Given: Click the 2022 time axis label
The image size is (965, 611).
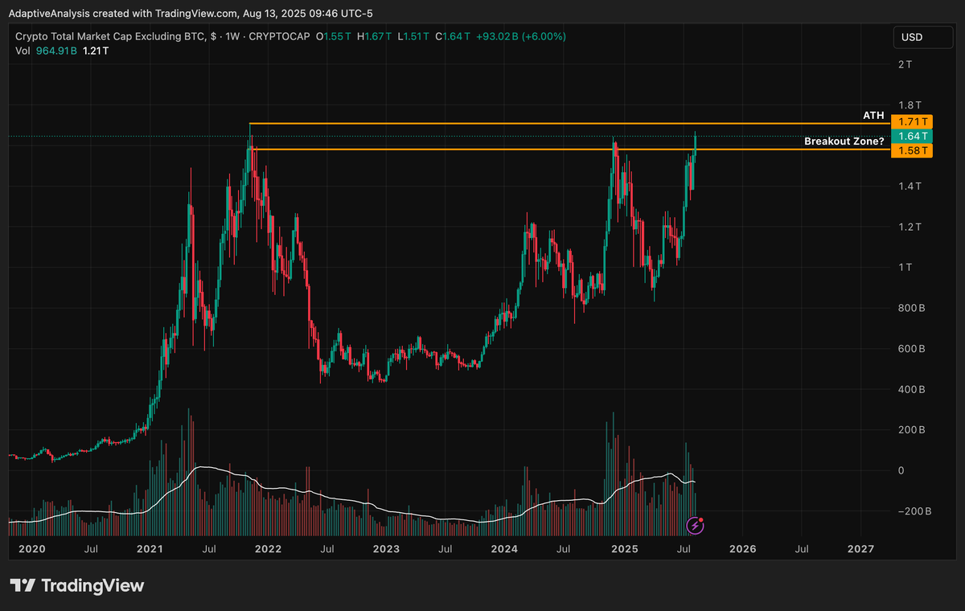Looking at the screenshot, I should pos(268,549).
